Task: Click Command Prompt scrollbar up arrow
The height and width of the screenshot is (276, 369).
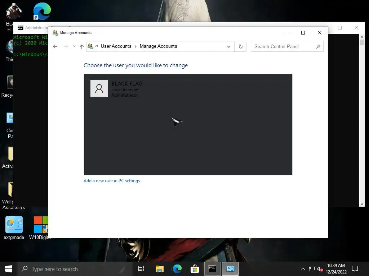Action: click(362, 37)
